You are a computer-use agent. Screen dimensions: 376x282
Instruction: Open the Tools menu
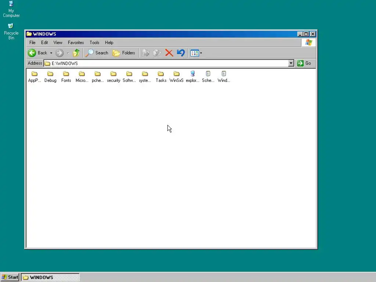click(94, 43)
